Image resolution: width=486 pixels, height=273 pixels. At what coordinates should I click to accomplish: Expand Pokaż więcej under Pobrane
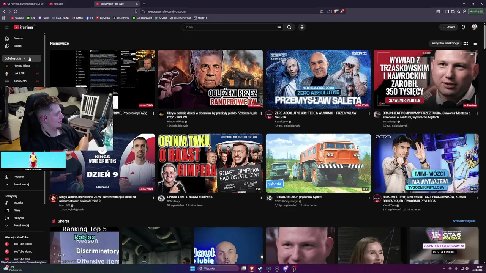click(22, 184)
